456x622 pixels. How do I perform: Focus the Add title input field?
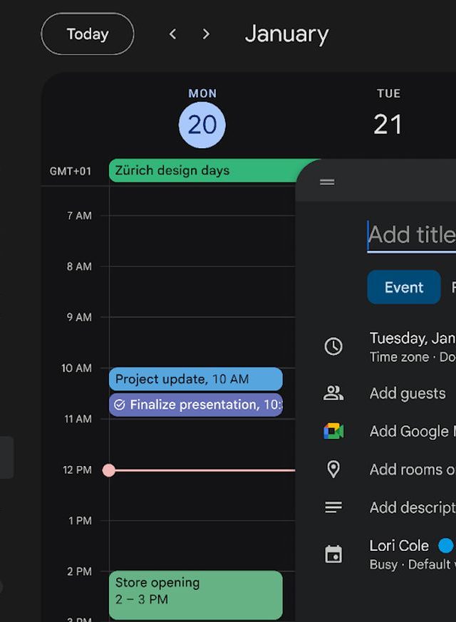point(411,235)
